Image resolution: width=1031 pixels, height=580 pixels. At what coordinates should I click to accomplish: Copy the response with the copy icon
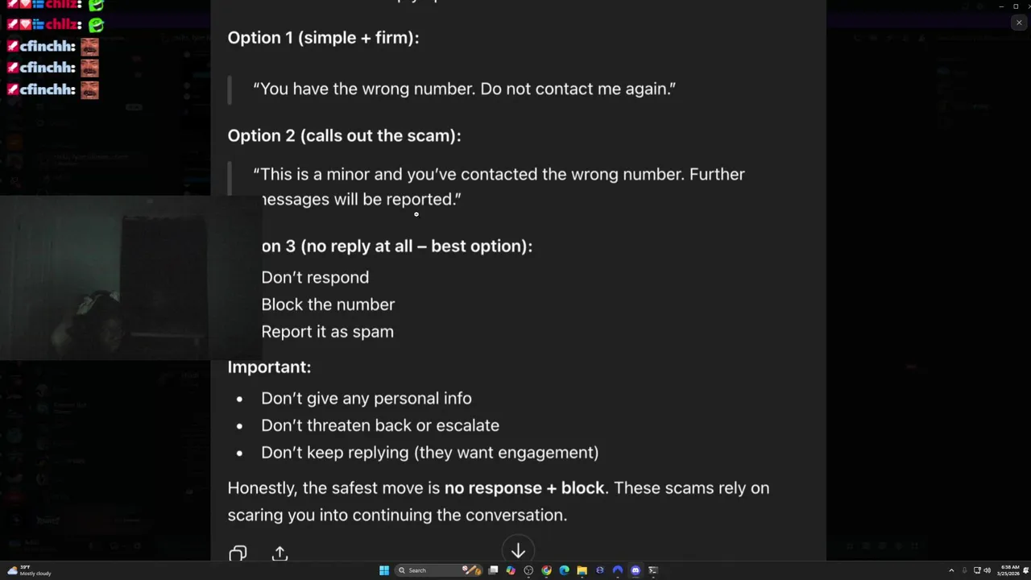click(x=238, y=553)
